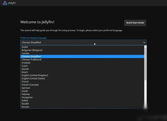Choose Hebrew from the list
Viewport: 167px width, 121px height.
[82, 94]
